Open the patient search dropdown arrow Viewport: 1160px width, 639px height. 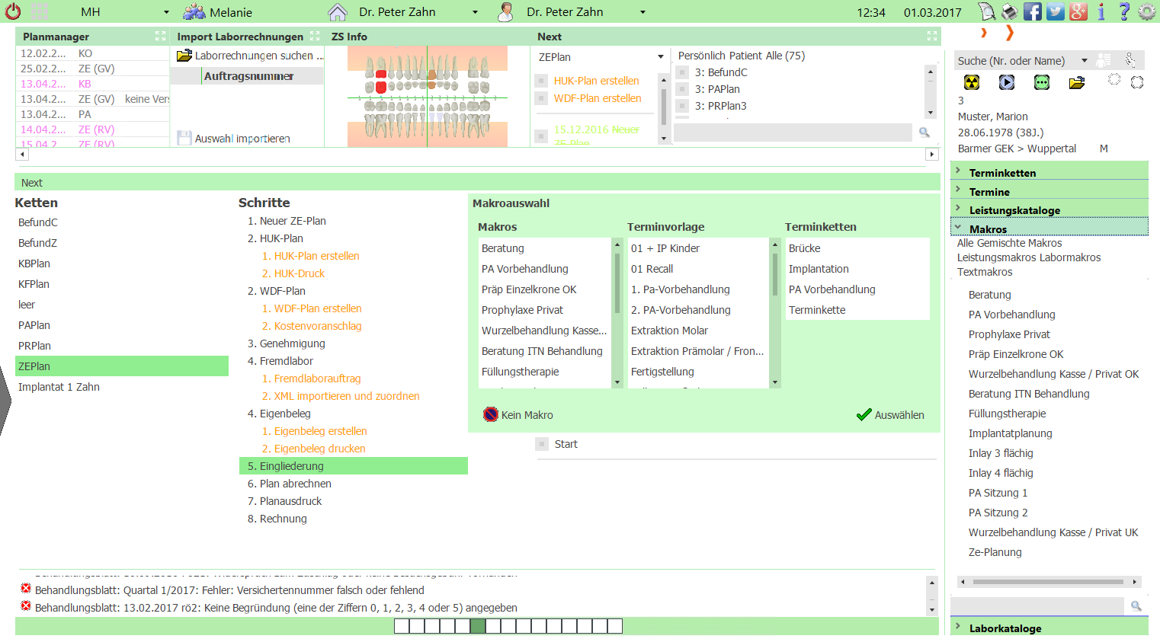(1084, 61)
